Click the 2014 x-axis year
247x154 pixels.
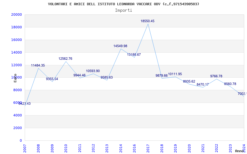pyautogui.click(x=121, y=148)
